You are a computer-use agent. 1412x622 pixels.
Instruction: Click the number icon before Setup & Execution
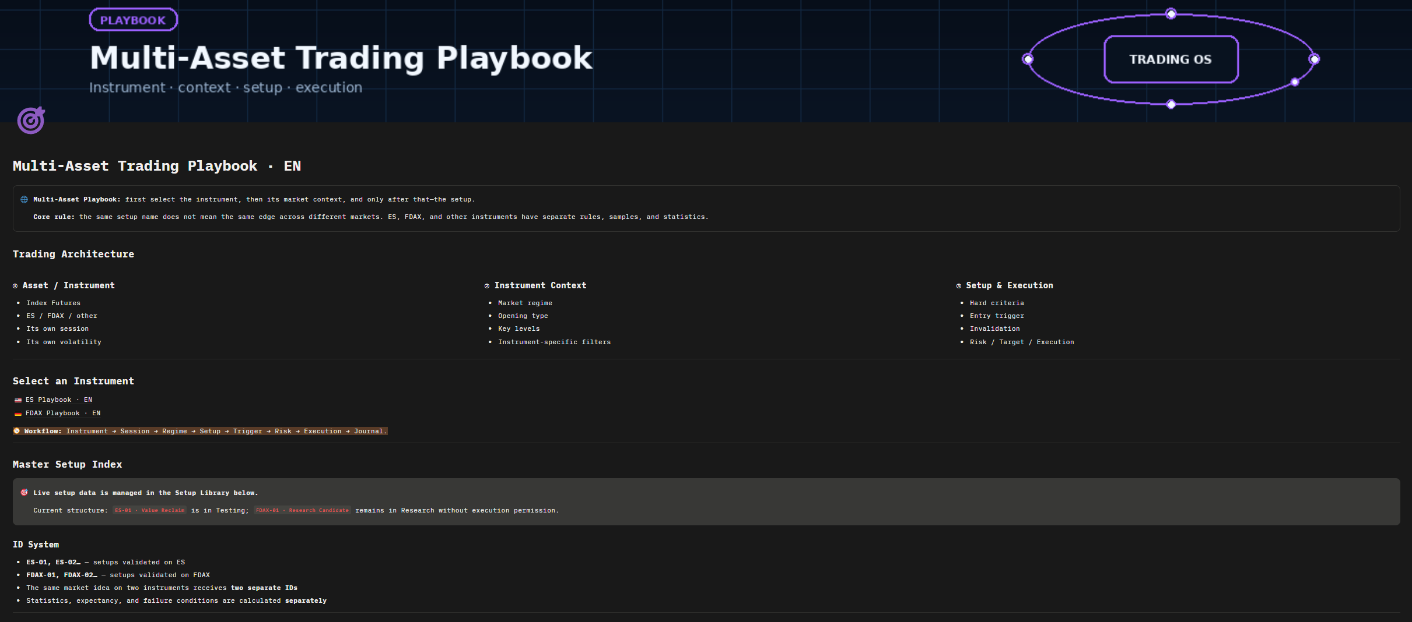click(959, 286)
